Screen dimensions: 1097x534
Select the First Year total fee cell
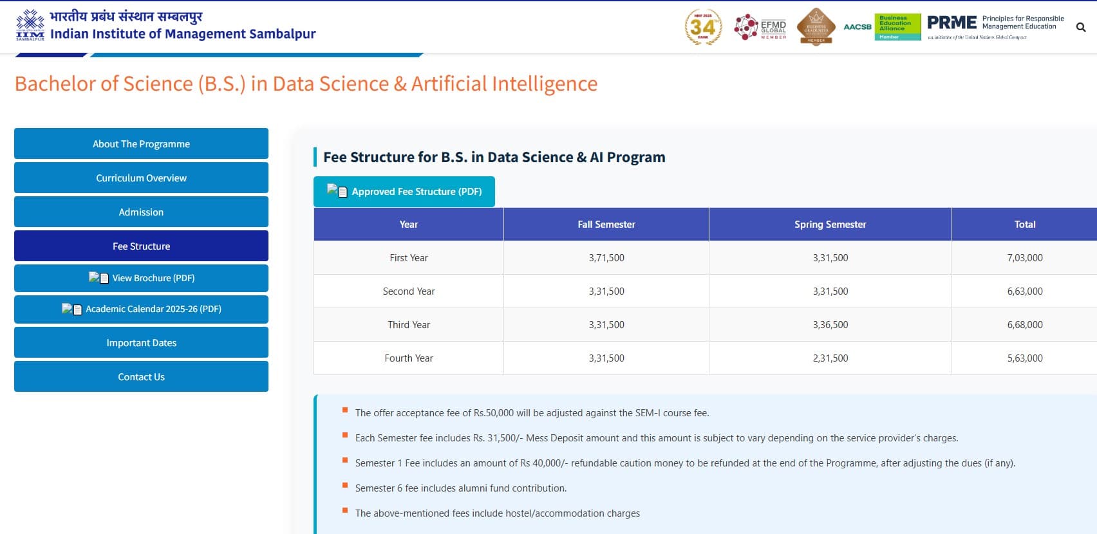(1024, 258)
